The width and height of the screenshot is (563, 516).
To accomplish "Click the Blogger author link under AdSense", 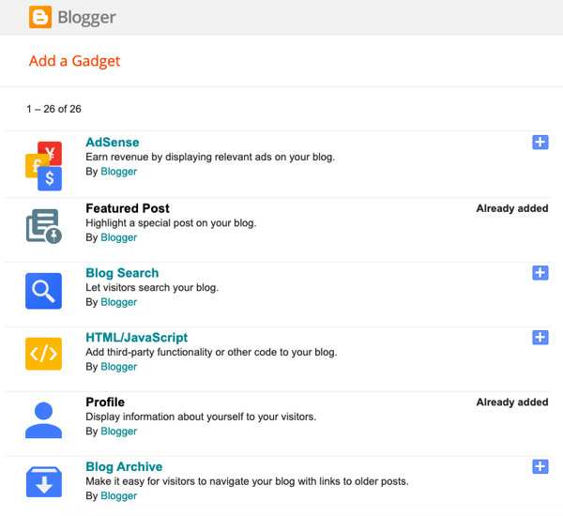I will pyautogui.click(x=119, y=172).
